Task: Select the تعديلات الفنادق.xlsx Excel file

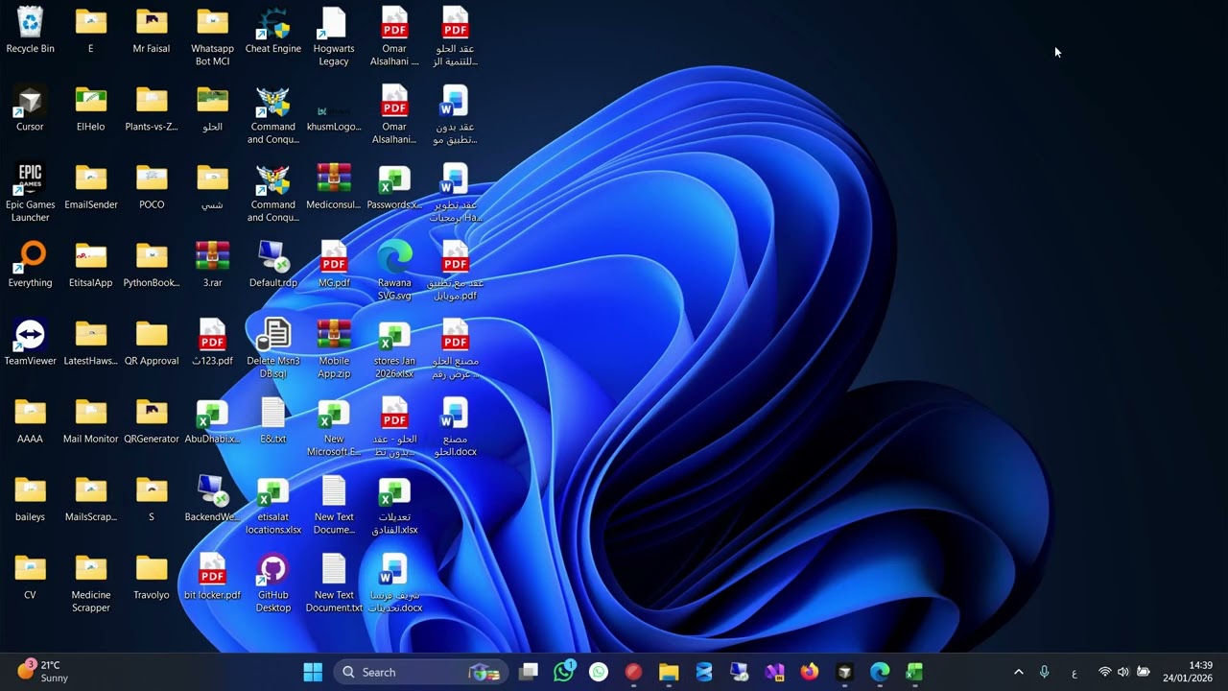Action: tap(394, 506)
